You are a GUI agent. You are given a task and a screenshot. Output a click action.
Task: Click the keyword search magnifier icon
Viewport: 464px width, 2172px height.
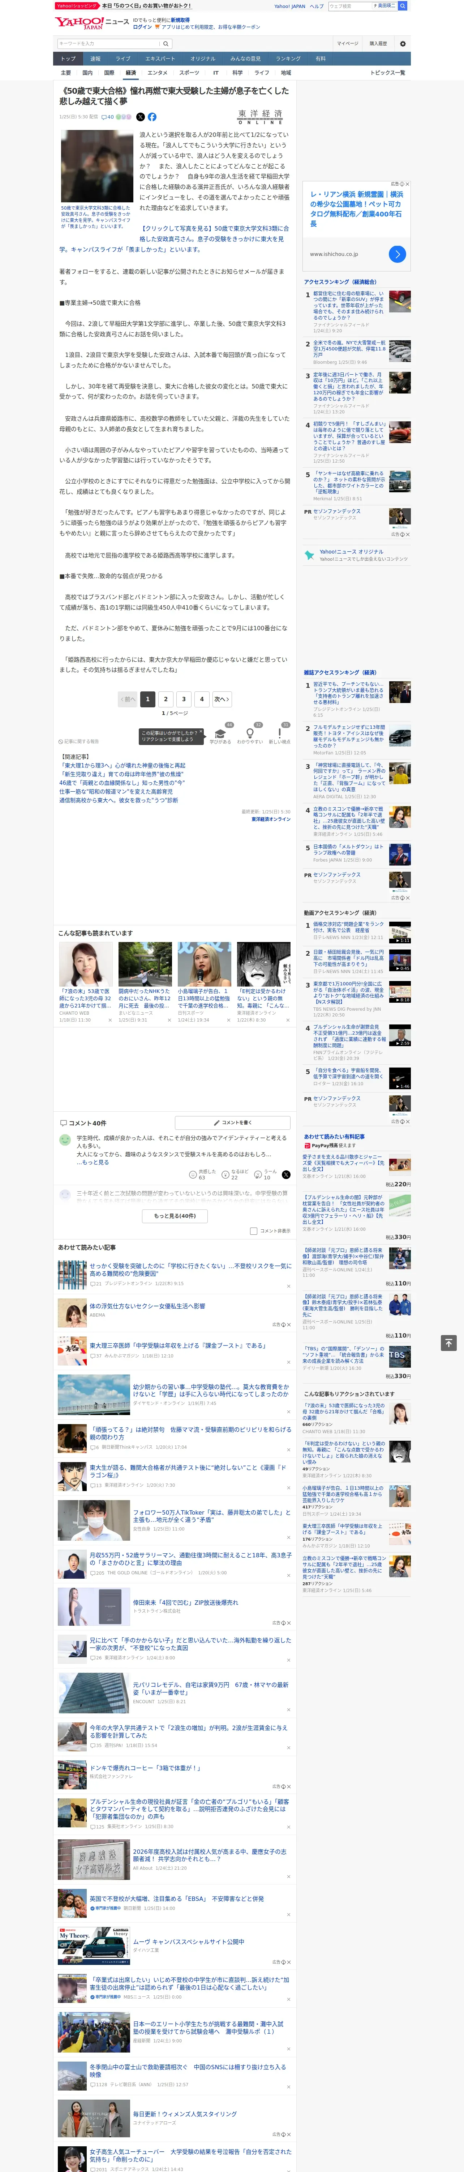[x=166, y=43]
